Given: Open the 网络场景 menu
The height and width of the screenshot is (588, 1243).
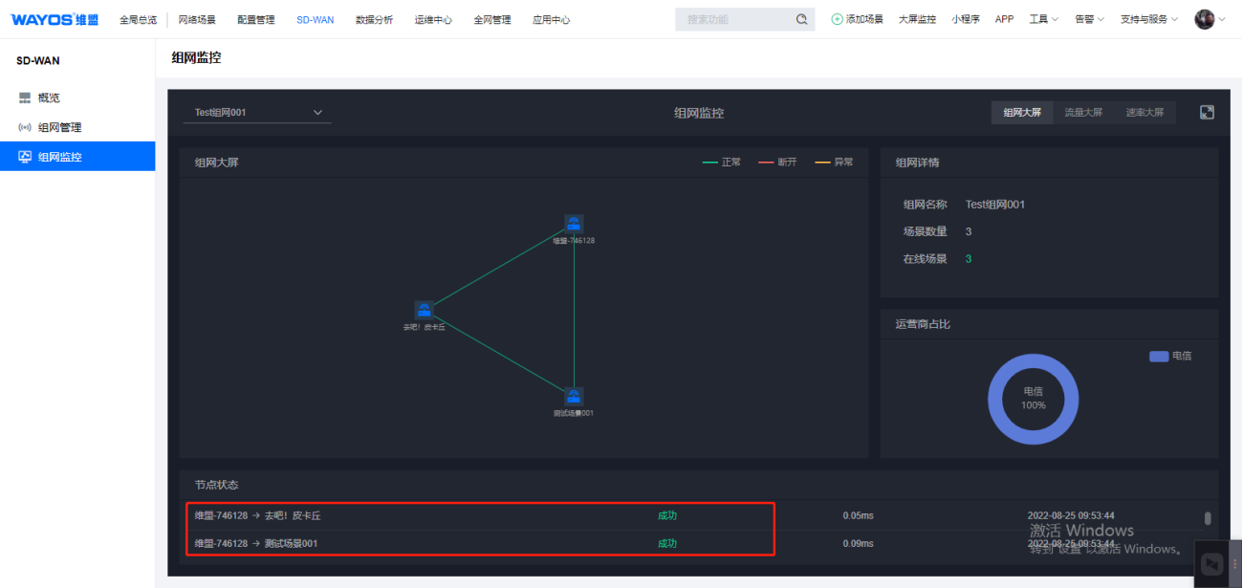Looking at the screenshot, I should click(197, 19).
